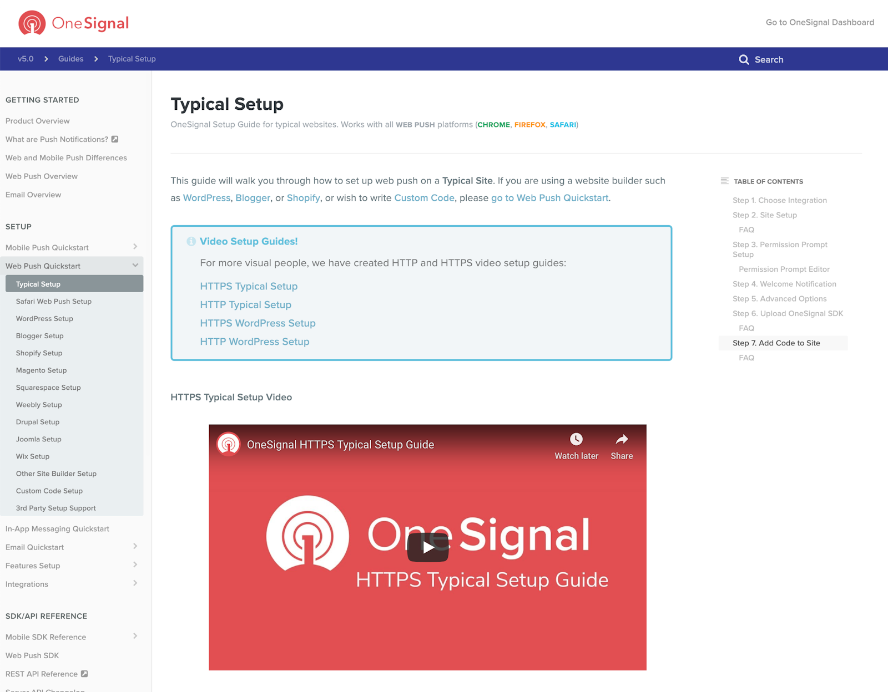Screen dimensions: 888x692
Task: Click the search magnifier icon
Action: click(744, 59)
